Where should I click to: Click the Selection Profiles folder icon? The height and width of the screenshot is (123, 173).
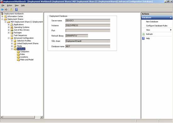tap(15, 41)
